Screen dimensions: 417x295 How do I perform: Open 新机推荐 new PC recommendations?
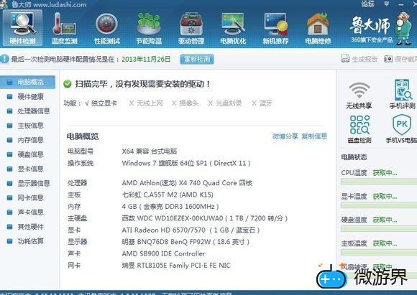275,28
